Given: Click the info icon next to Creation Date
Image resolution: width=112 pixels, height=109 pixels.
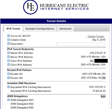Looking at the screenshot, I should coord(8,40).
